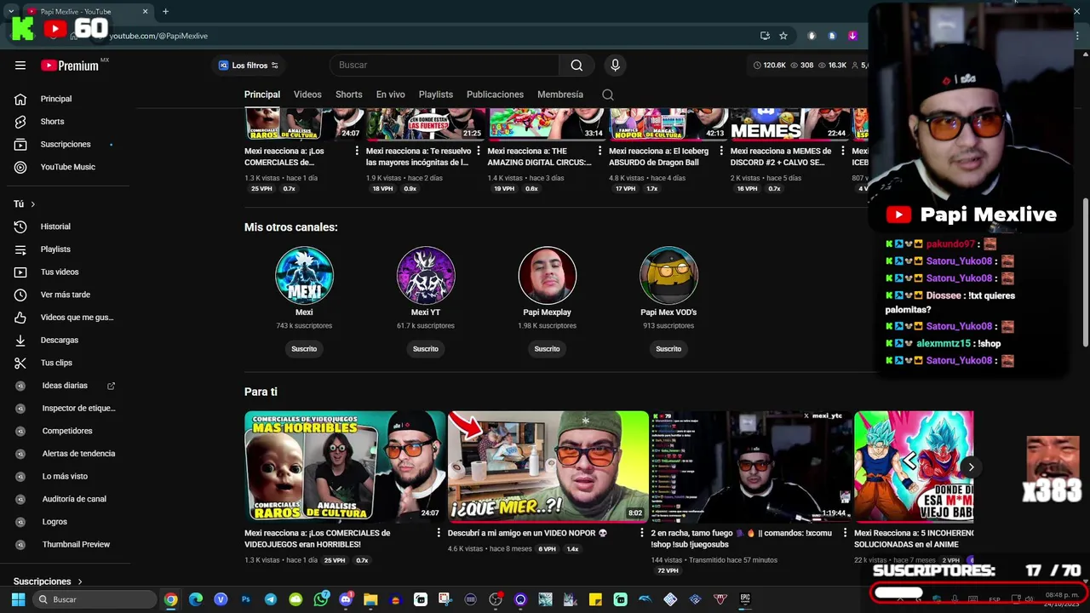The height and width of the screenshot is (613, 1090).
Task: Open options menu for 'VIDEO NOPOR' video
Action: point(642,534)
